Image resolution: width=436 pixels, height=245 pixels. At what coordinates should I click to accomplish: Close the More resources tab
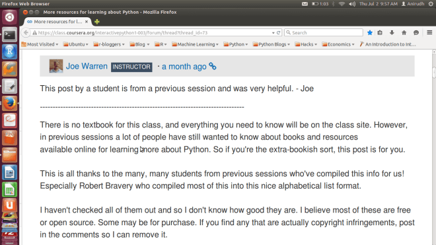pyautogui.click(x=87, y=21)
